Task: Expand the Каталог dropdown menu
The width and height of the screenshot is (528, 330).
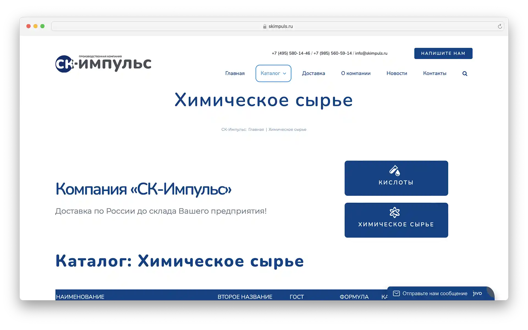Action: 273,73
